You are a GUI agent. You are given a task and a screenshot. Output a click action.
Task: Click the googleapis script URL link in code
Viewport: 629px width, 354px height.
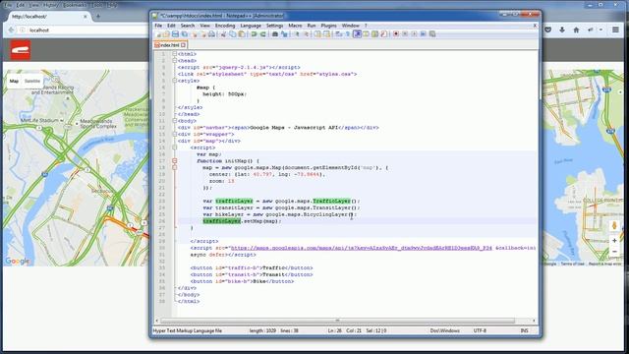pos(361,248)
